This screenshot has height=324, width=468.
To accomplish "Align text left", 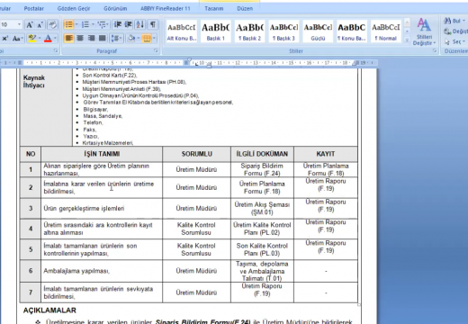I will (x=68, y=39).
